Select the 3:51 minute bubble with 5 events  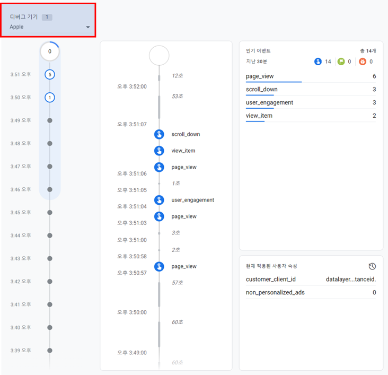click(x=50, y=74)
